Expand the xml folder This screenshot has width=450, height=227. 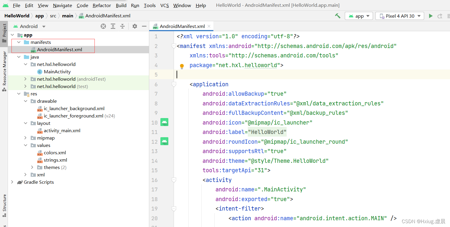click(26, 175)
